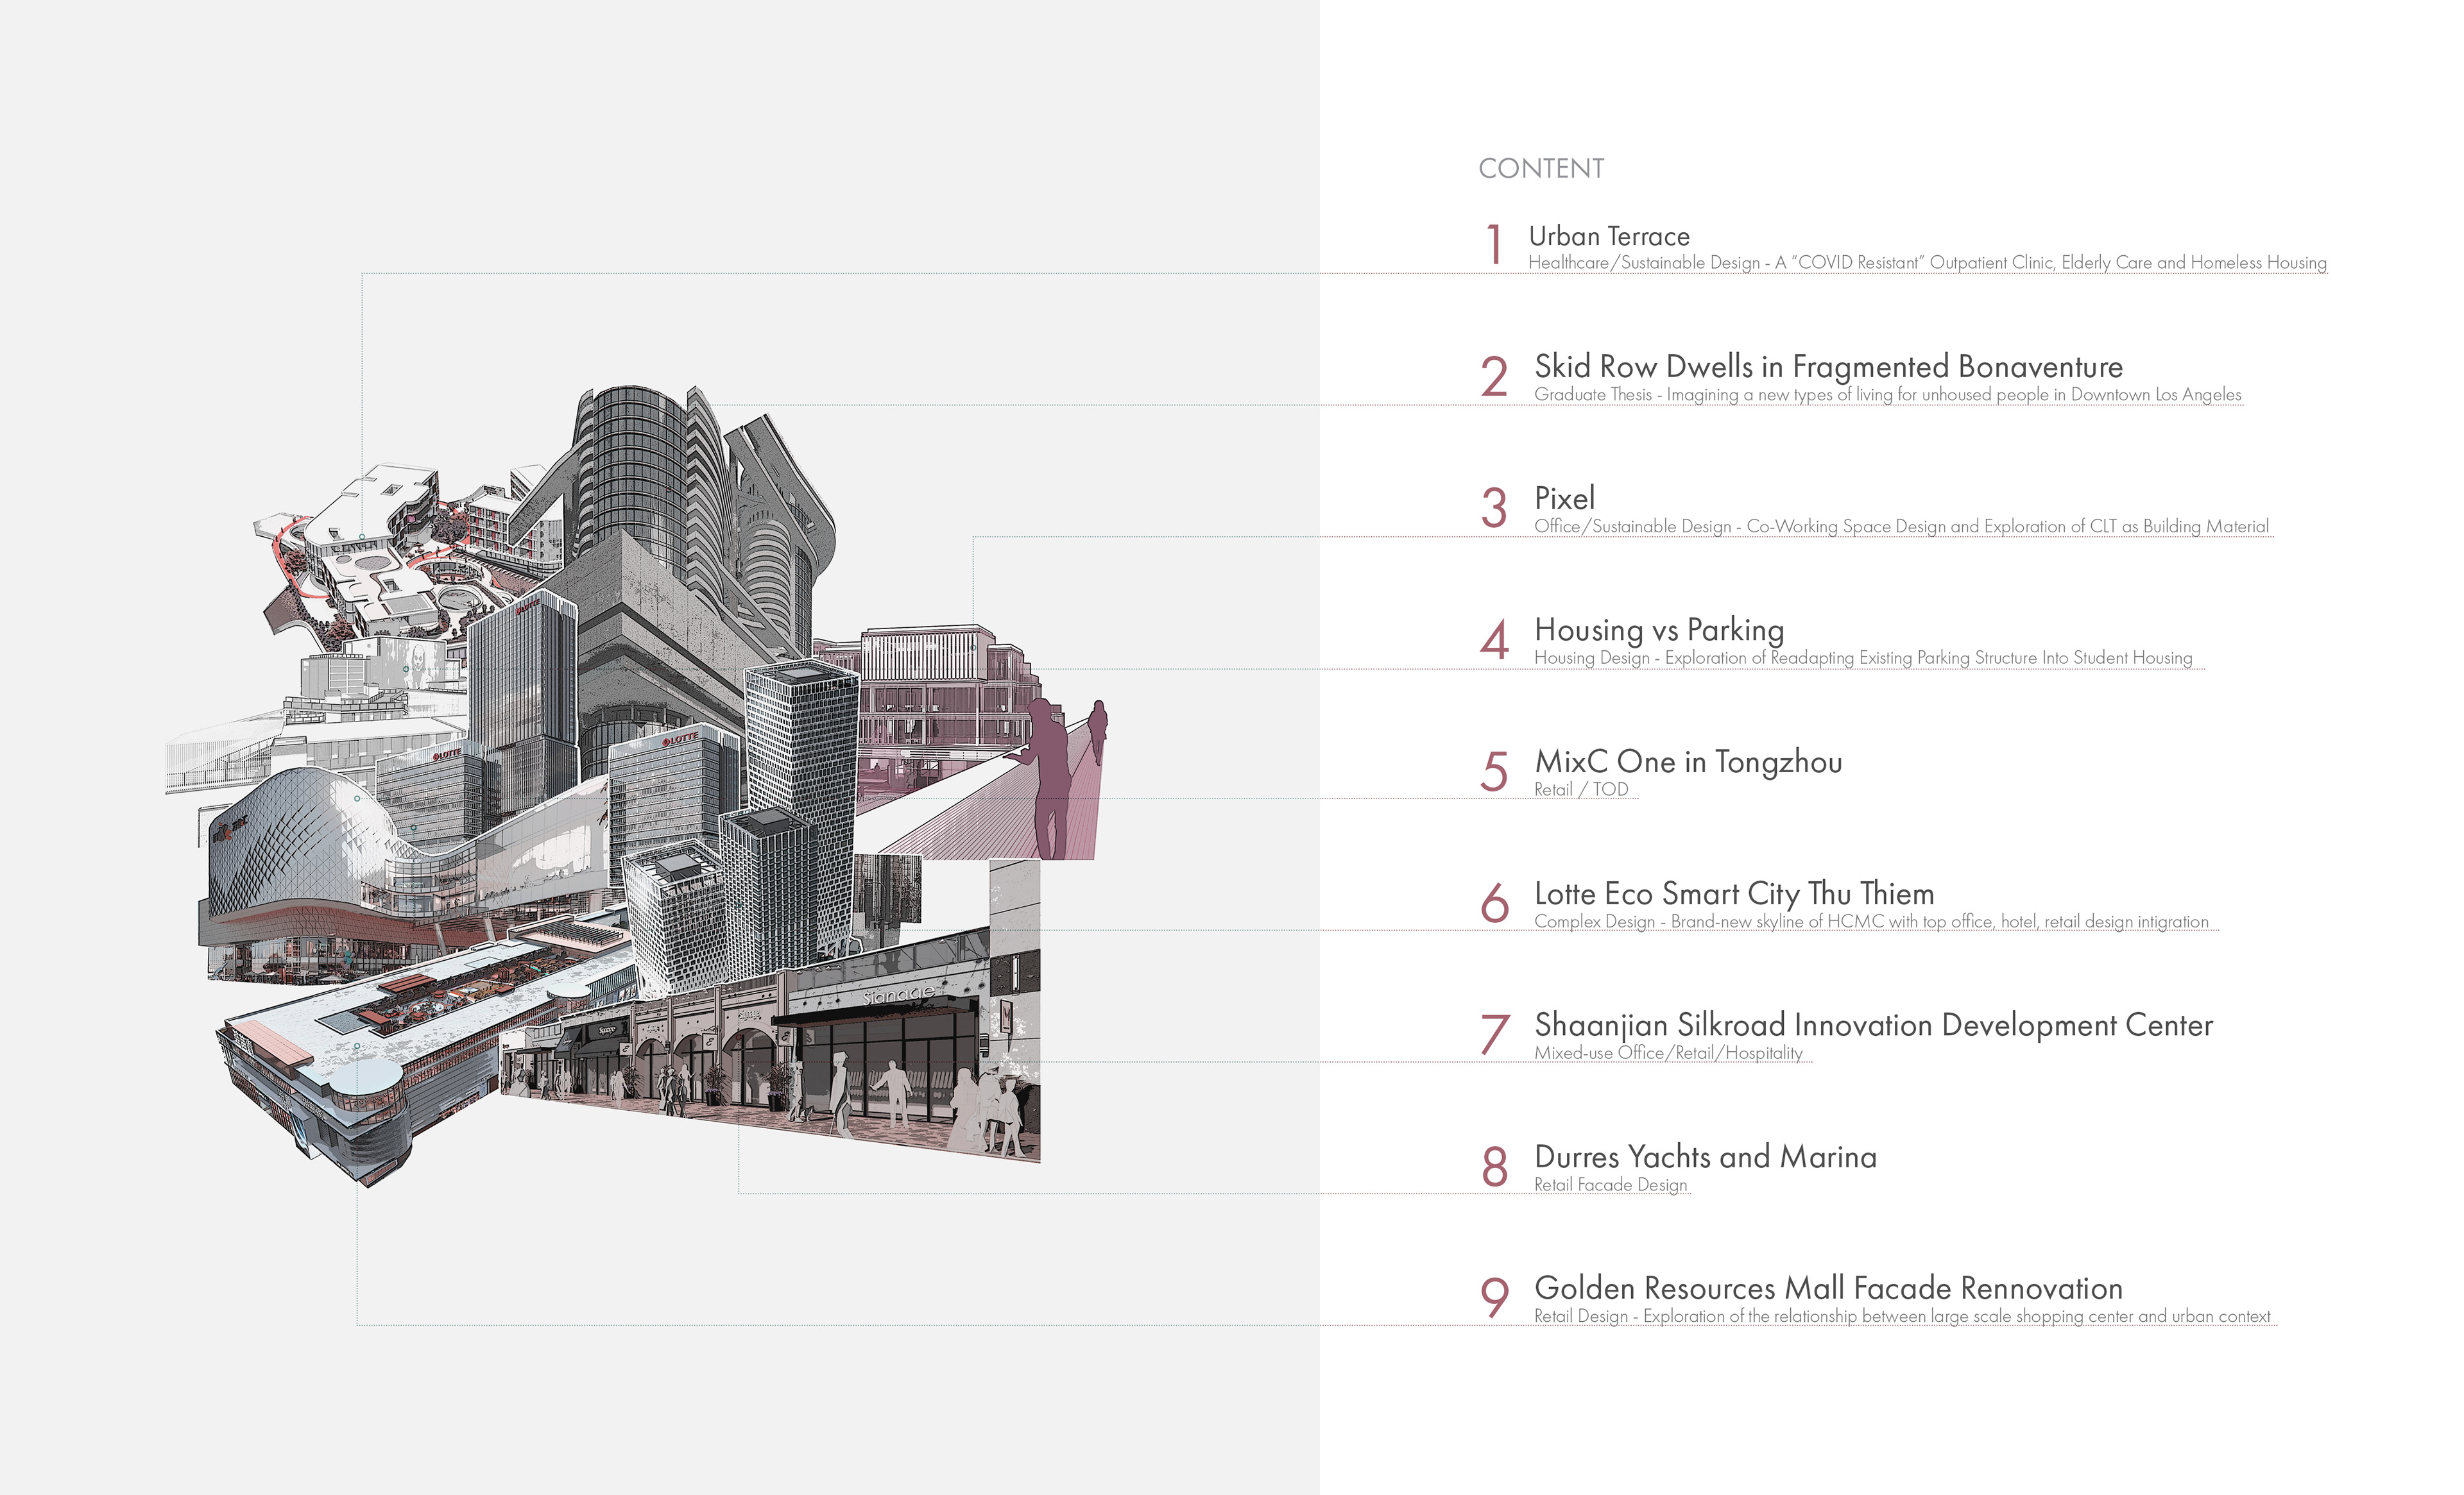Select the Pixel project entry
Viewport: 2464px width, 1495px height.
[1564, 499]
